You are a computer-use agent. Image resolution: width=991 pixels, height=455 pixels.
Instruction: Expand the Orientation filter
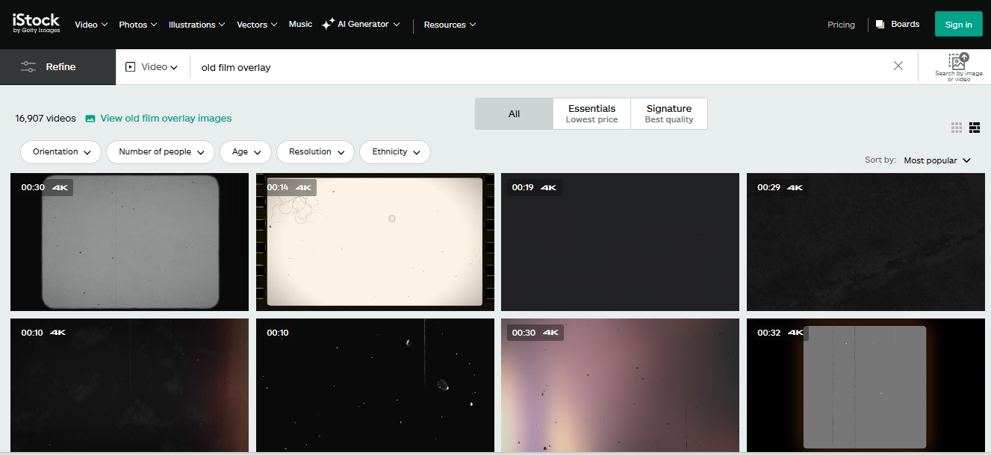pyautogui.click(x=61, y=151)
